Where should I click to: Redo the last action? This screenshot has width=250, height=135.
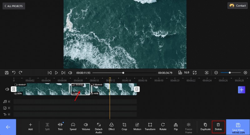(21, 73)
